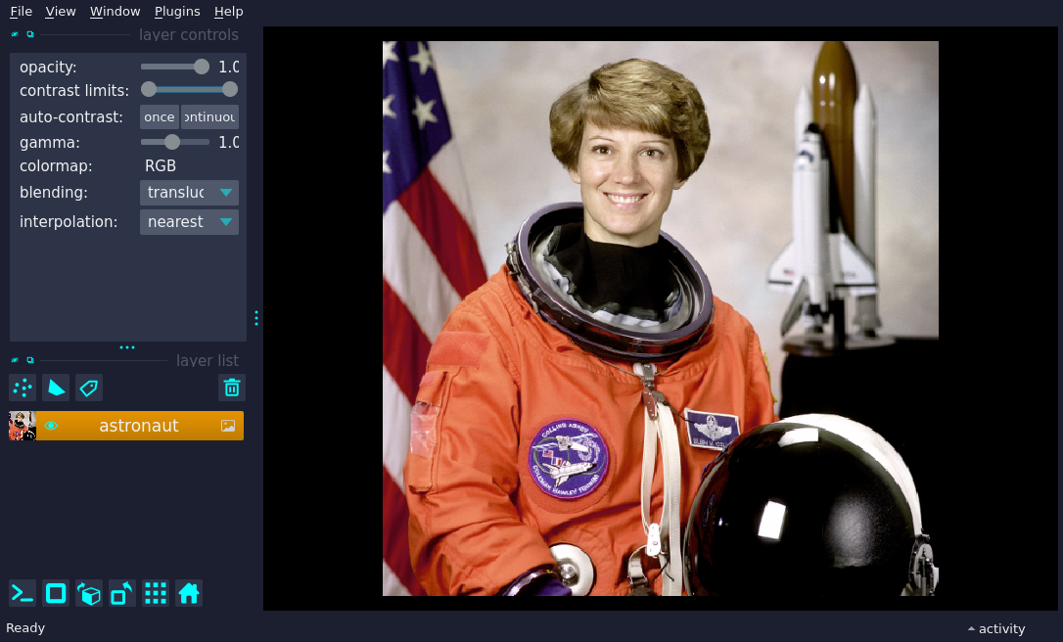Click image type icon on astronaut layer
The width and height of the screenshot is (1063, 642).
tap(228, 426)
